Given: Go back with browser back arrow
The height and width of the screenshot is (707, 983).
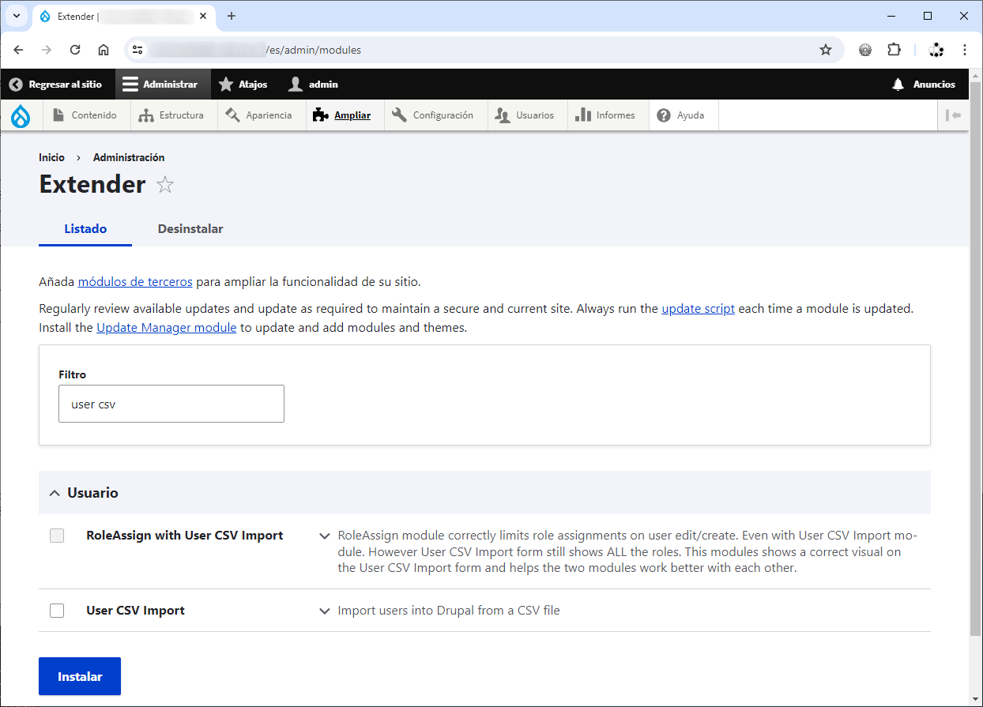Looking at the screenshot, I should tap(18, 50).
